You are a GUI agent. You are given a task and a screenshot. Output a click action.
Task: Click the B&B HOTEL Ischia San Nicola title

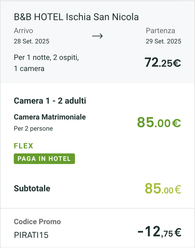click(x=76, y=17)
